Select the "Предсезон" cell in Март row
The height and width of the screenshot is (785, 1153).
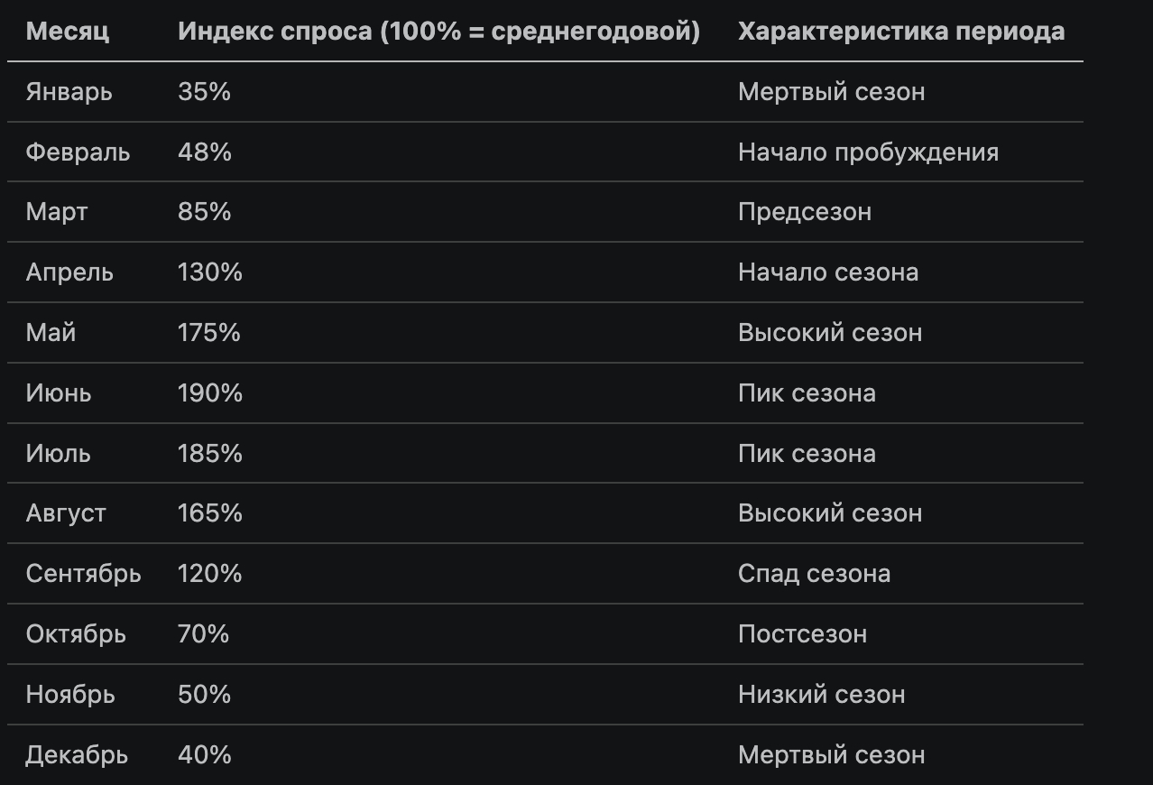(804, 212)
